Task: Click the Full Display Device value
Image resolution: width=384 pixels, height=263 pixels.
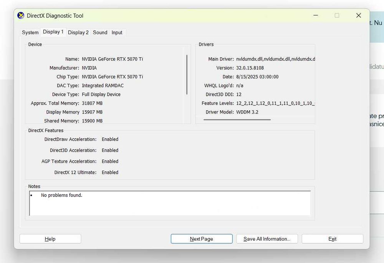Action: (101, 94)
